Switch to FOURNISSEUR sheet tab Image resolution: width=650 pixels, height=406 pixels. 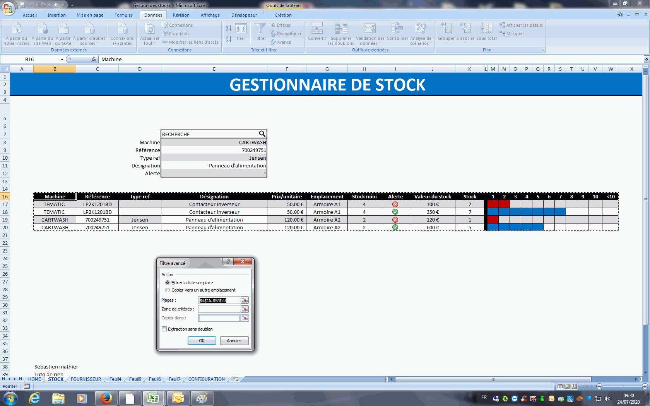(86, 379)
